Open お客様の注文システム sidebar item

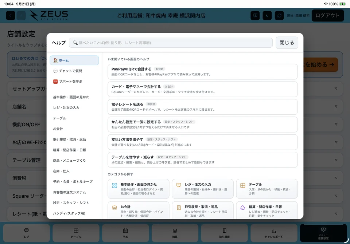(74, 192)
